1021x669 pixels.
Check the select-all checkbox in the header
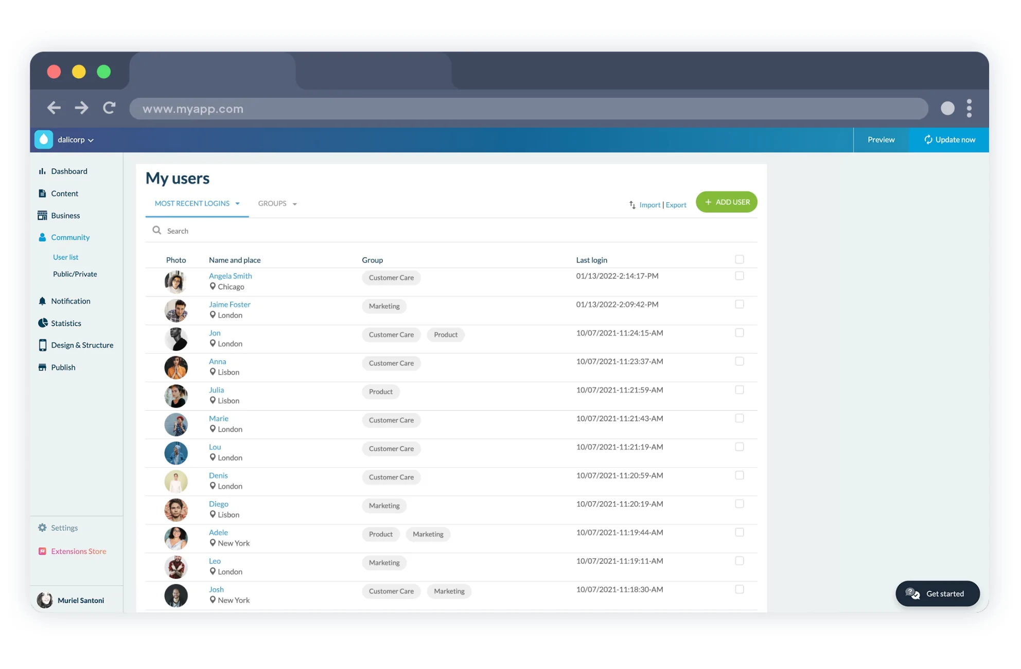[x=740, y=259]
